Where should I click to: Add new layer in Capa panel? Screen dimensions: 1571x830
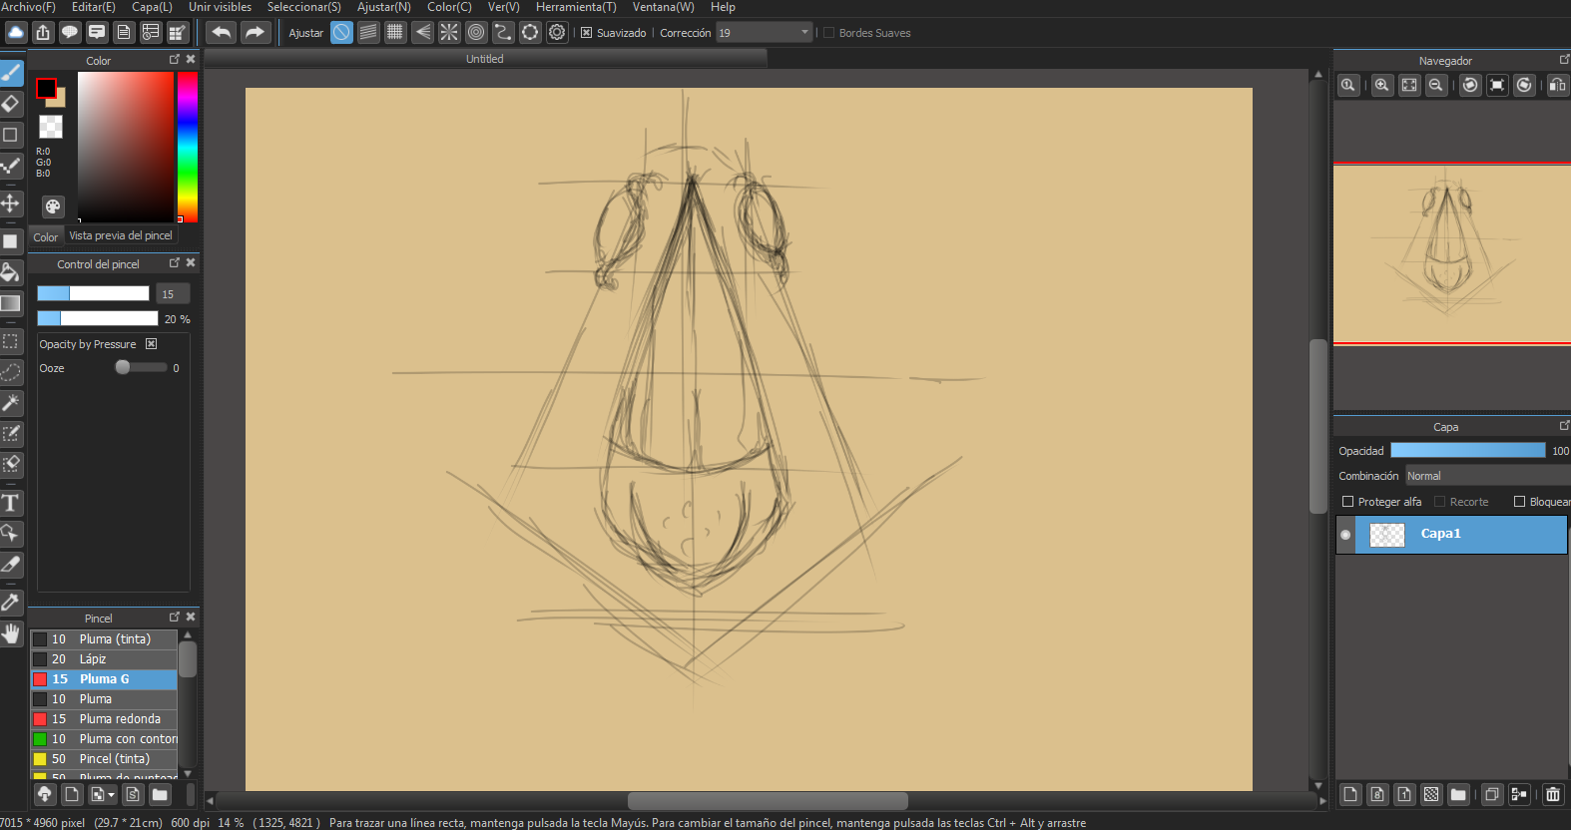1350,795
